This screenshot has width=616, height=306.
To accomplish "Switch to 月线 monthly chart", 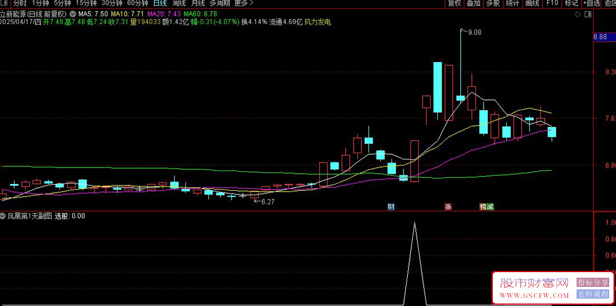I will 198,3.
